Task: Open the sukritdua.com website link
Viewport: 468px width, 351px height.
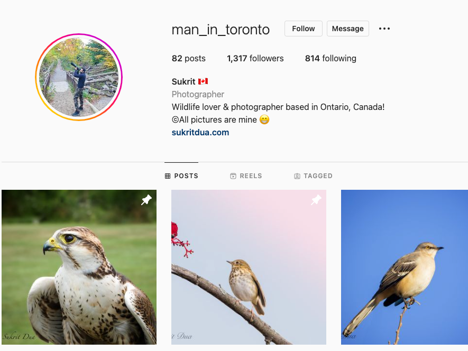Action: (x=200, y=133)
